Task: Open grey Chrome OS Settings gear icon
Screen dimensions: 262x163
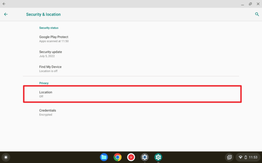Action: coord(145,157)
